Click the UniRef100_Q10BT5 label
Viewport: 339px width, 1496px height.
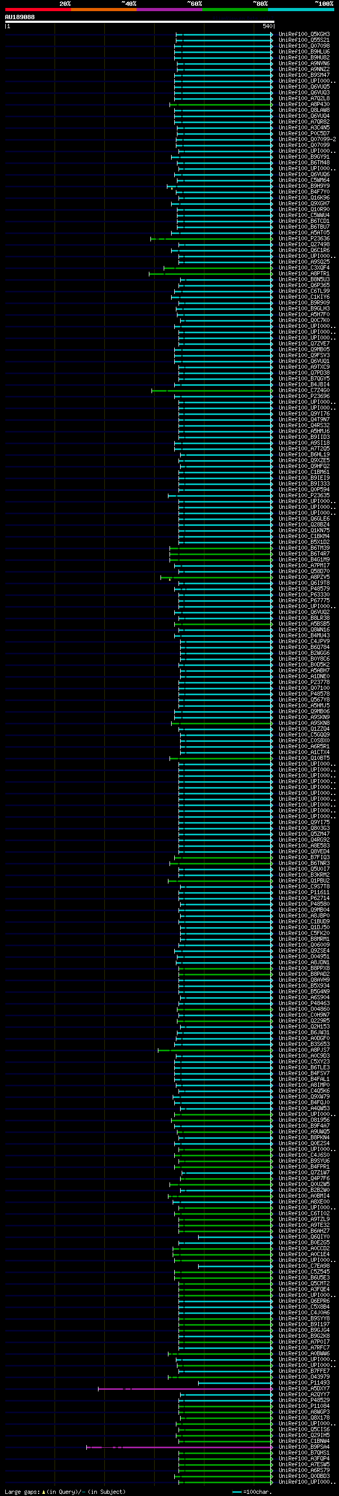click(x=304, y=758)
